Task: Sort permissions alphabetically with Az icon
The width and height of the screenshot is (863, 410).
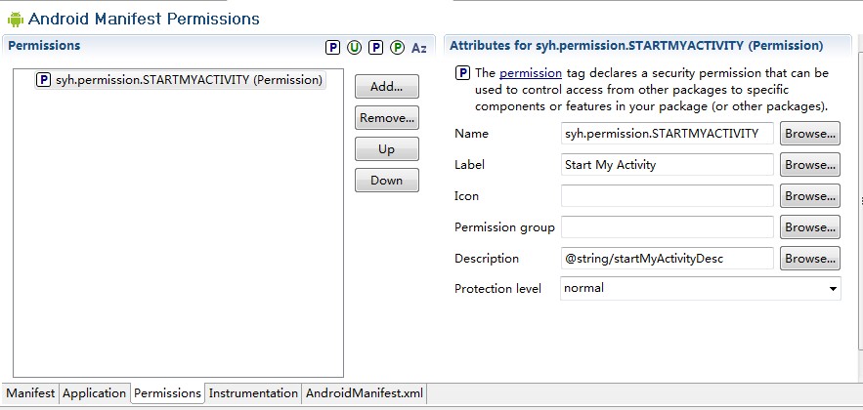Action: tap(419, 47)
